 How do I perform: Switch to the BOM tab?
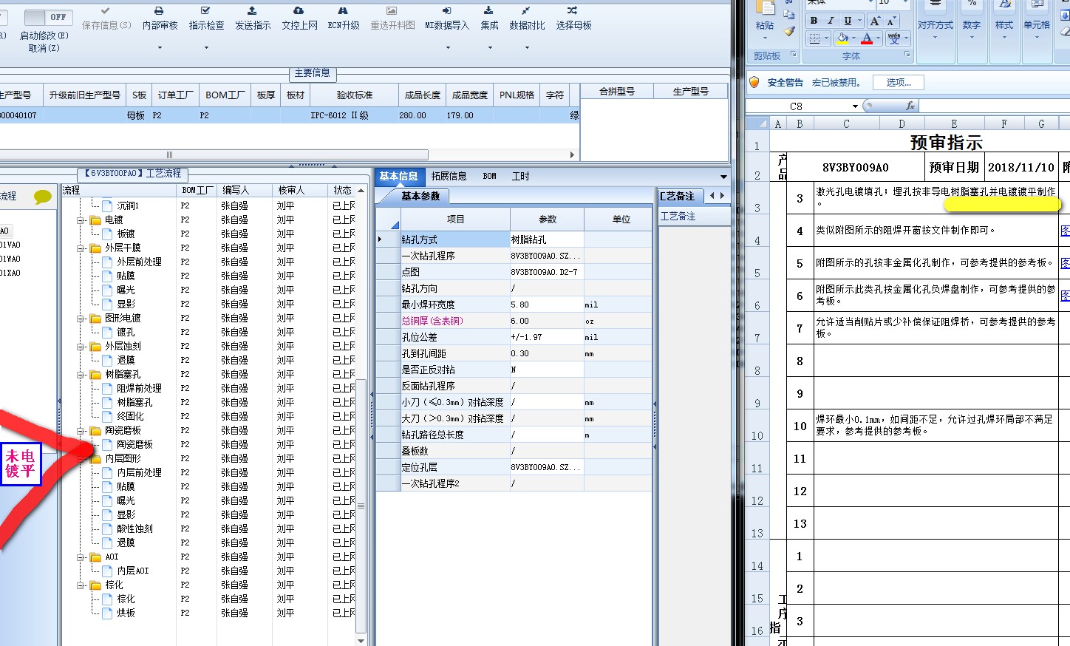[489, 176]
